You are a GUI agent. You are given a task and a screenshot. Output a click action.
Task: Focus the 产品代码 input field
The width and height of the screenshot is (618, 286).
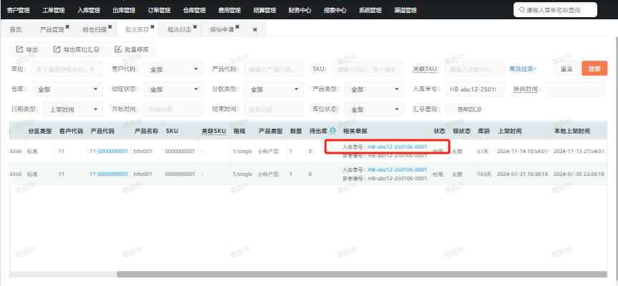coord(274,69)
